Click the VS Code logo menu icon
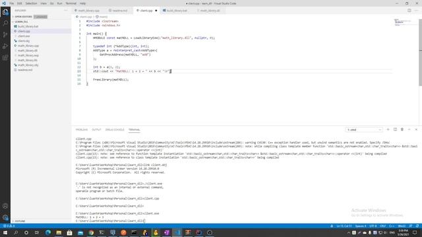This screenshot has width=422, height=237. click(x=4, y=3)
